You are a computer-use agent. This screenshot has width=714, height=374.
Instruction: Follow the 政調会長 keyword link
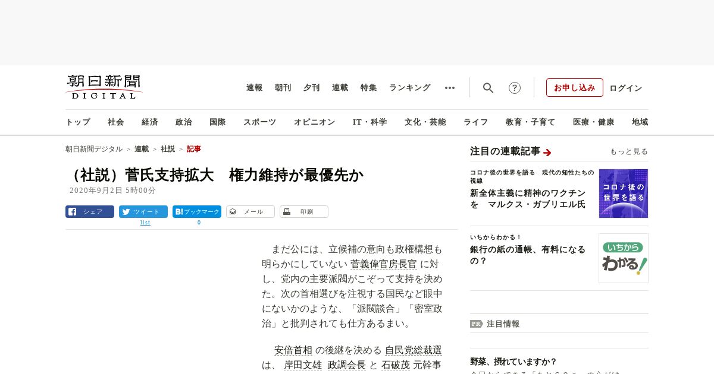coord(347,365)
